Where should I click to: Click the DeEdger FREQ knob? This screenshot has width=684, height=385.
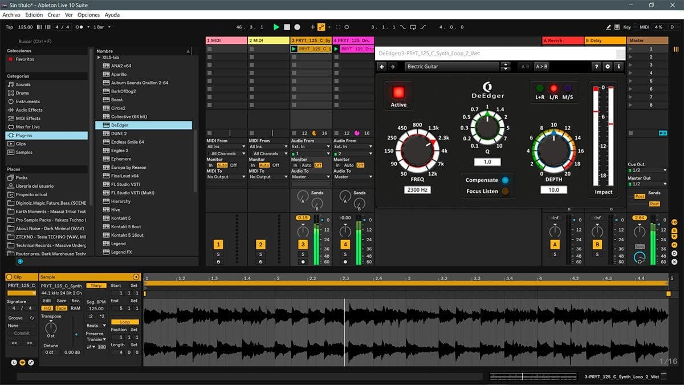418,151
